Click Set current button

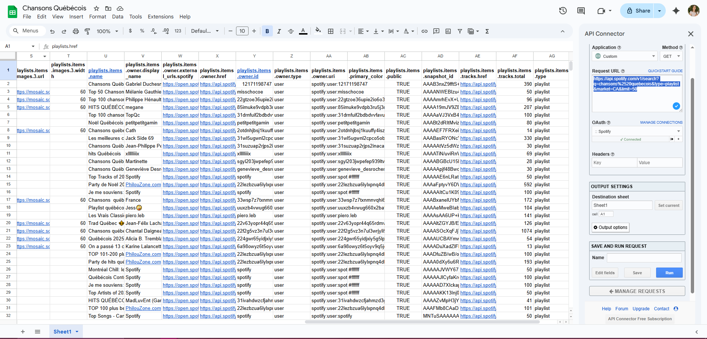669,205
